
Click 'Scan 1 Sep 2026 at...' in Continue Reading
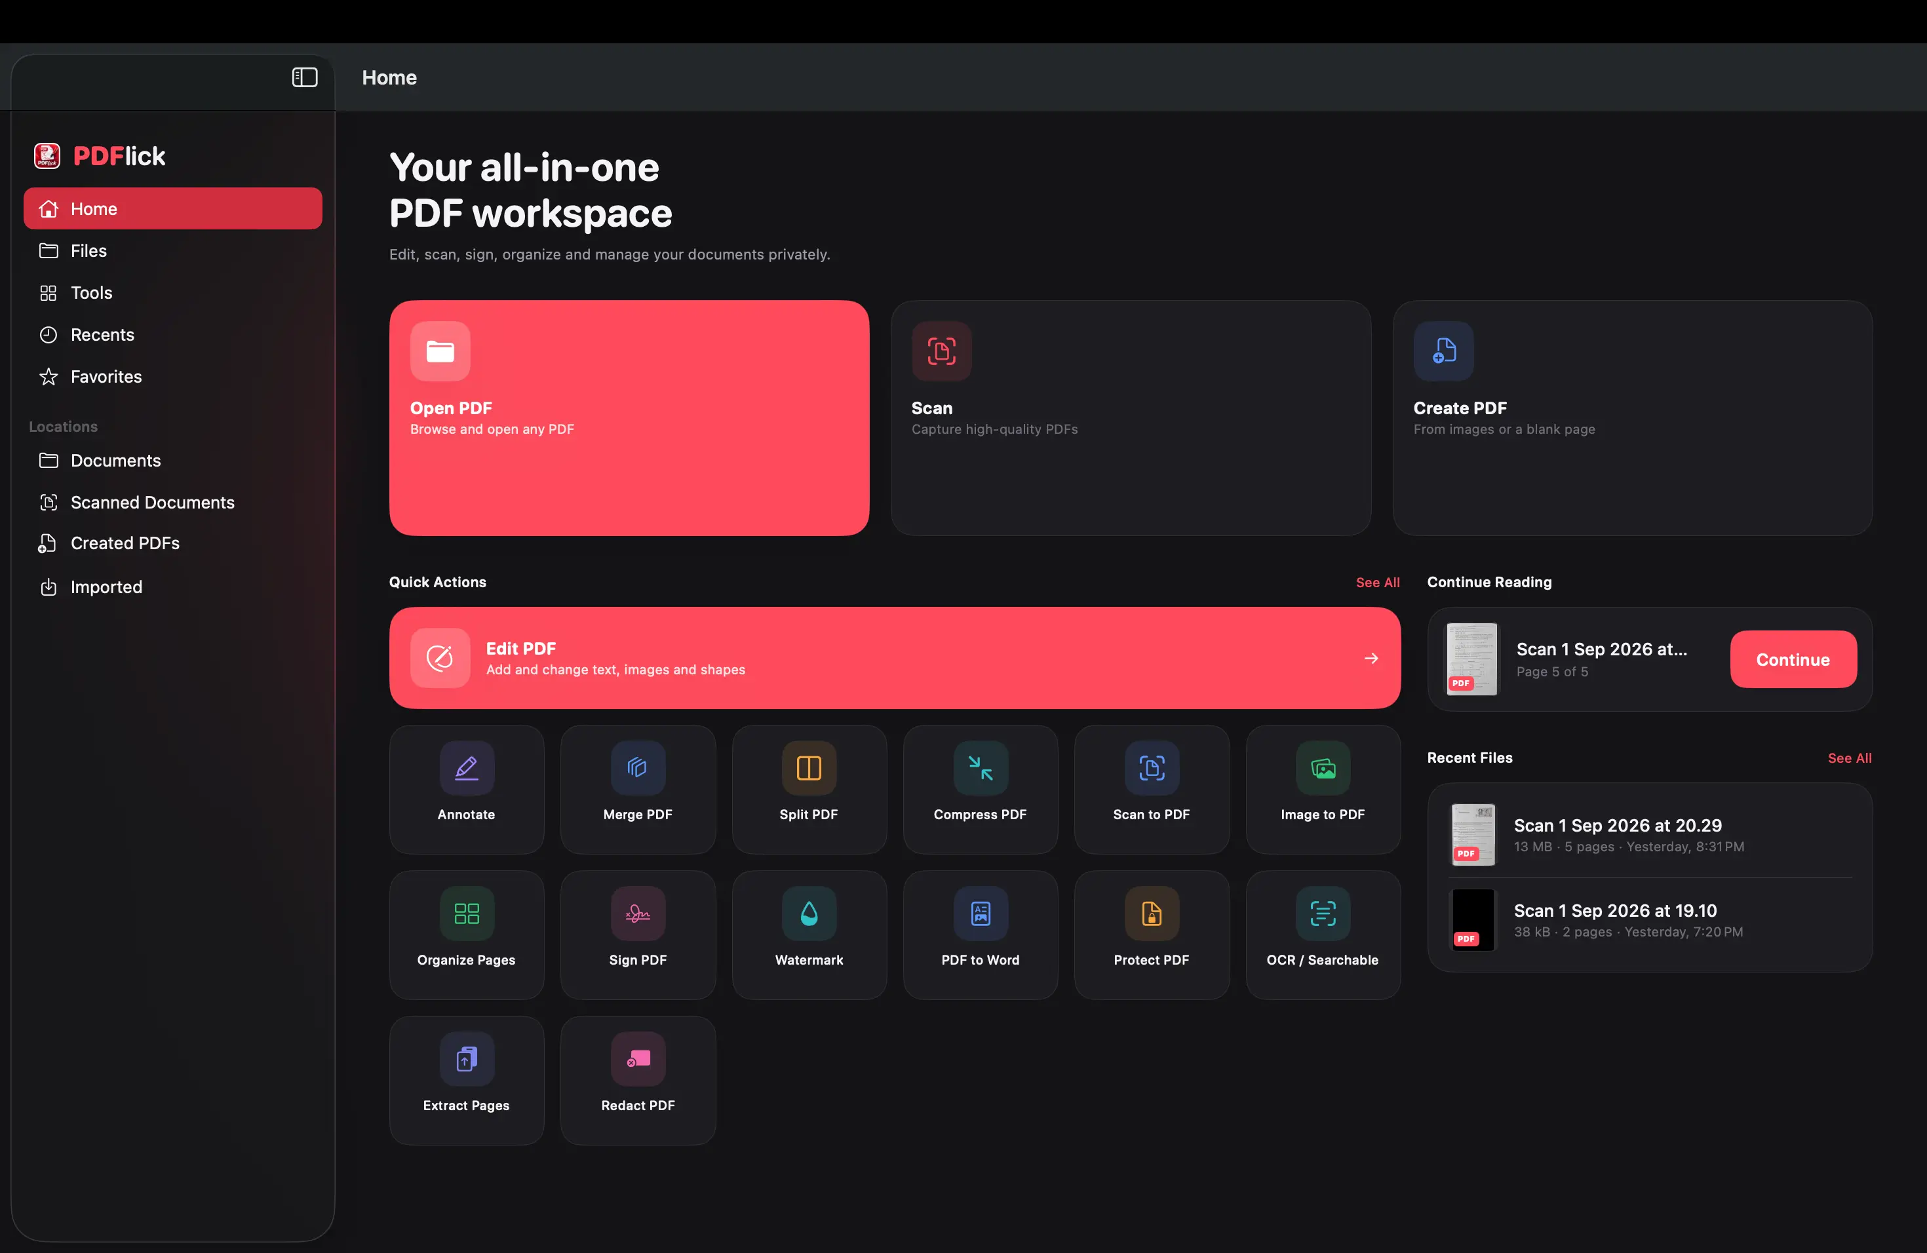coord(1601,649)
